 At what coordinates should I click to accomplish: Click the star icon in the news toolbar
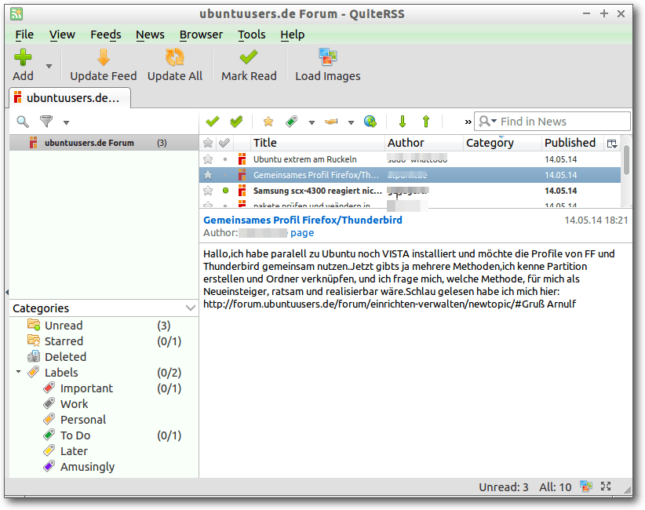[x=268, y=122]
